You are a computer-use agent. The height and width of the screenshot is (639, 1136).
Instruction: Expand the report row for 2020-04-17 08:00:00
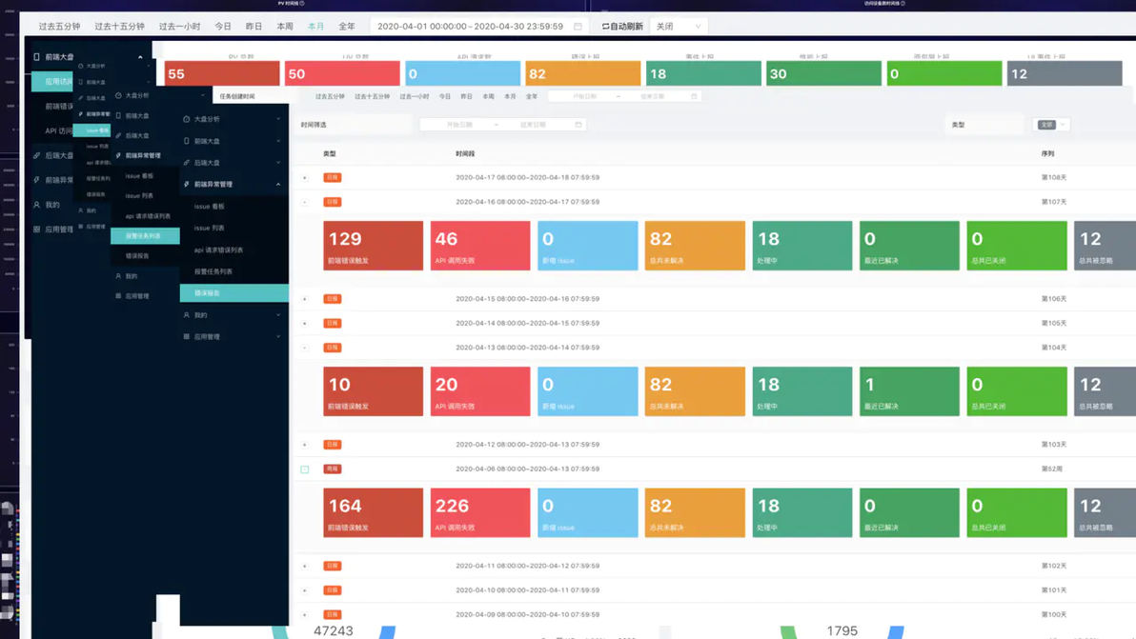(305, 177)
